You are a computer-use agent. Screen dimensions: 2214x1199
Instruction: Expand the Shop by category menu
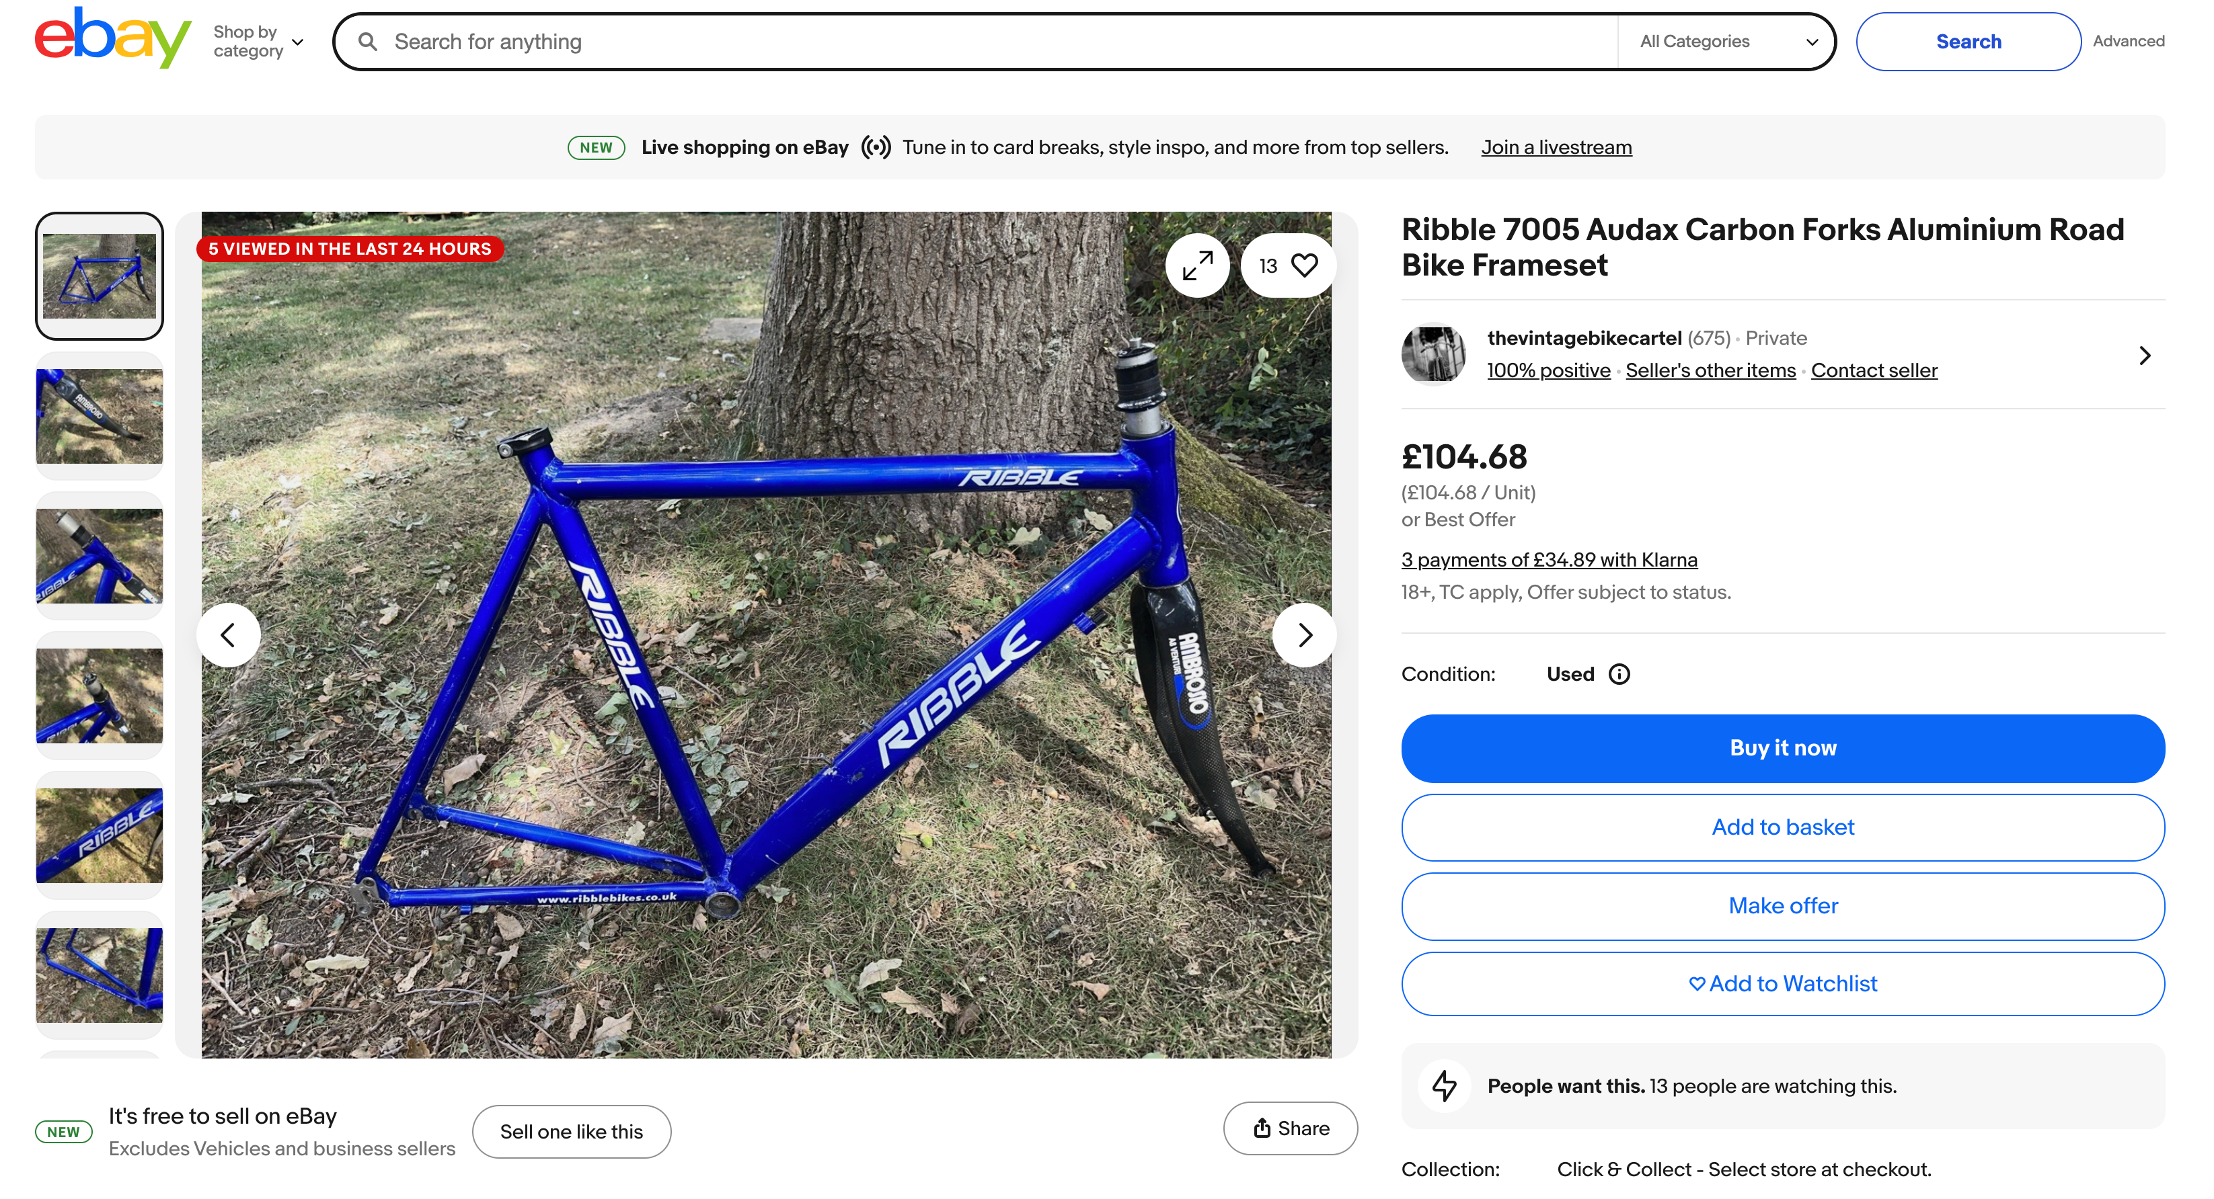click(x=258, y=41)
